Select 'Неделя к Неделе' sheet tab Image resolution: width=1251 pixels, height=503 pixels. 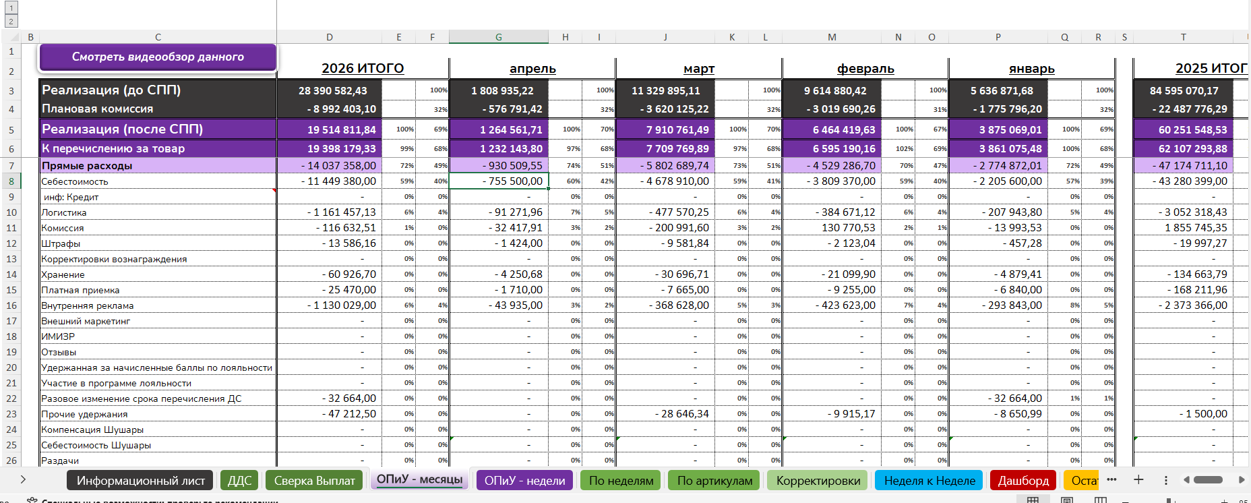pyautogui.click(x=929, y=481)
